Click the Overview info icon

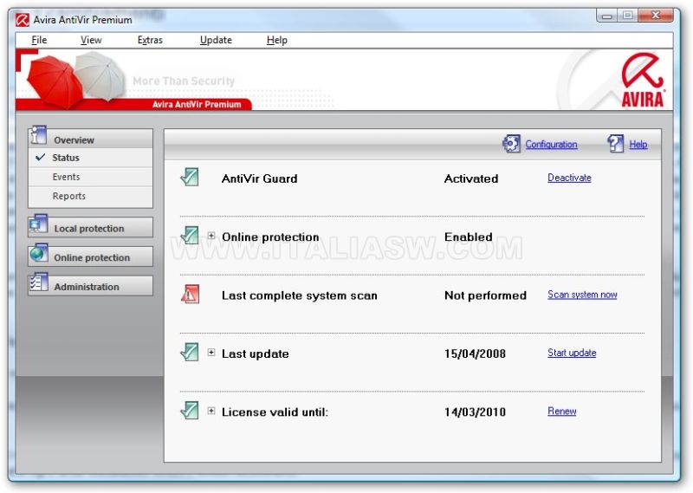pyautogui.click(x=38, y=135)
